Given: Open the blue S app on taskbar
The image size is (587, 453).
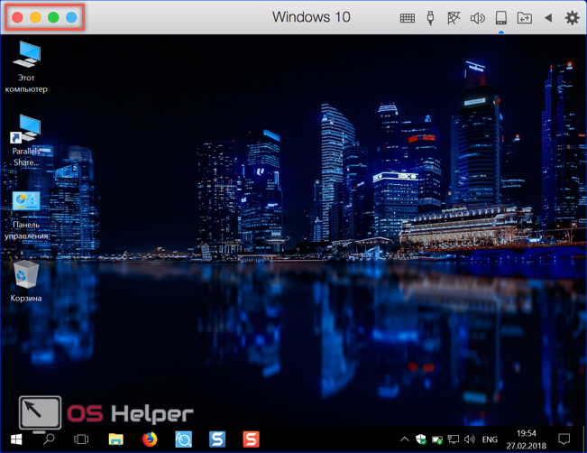Looking at the screenshot, I should click(x=217, y=439).
